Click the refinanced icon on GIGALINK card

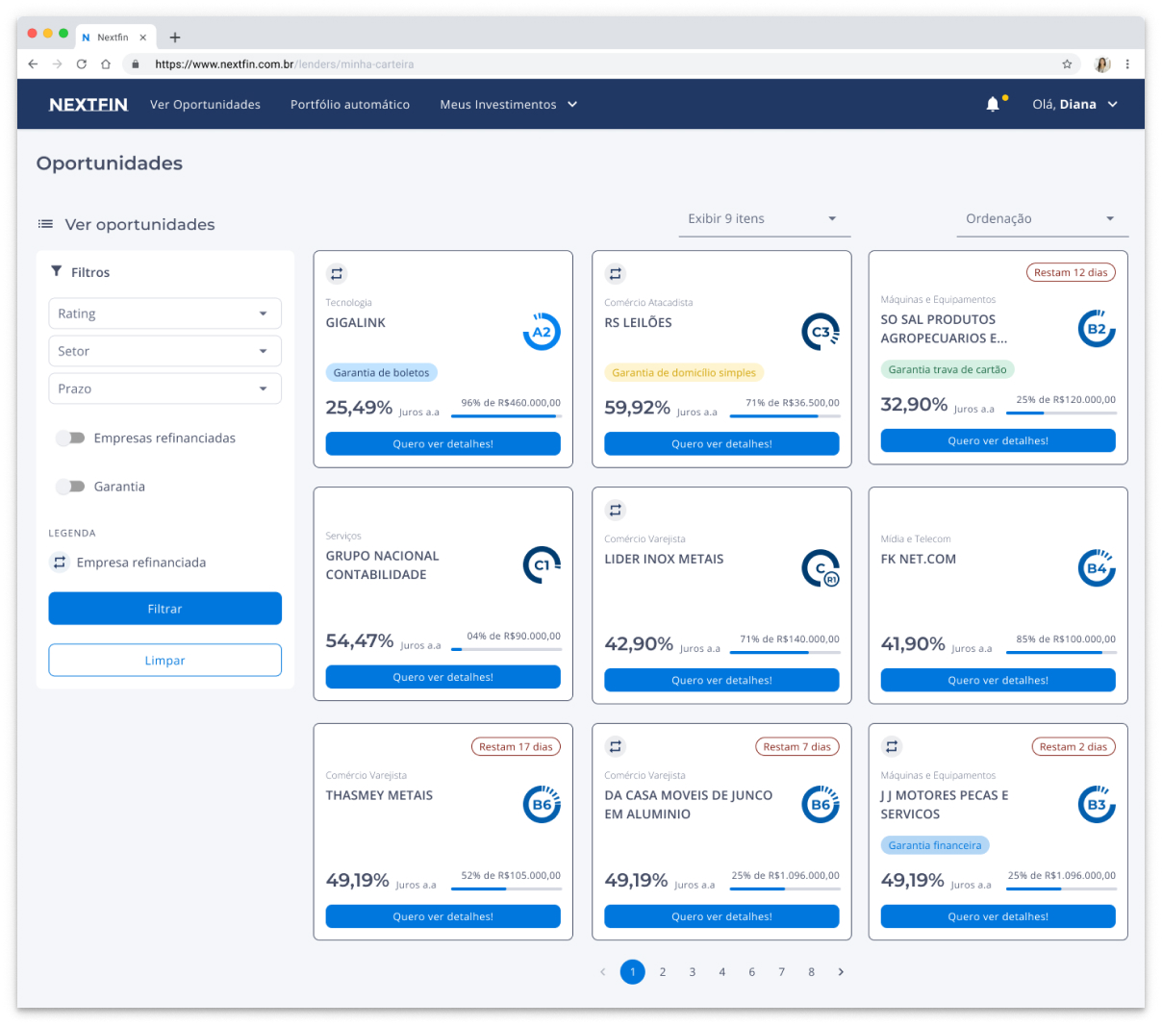pyautogui.click(x=337, y=274)
